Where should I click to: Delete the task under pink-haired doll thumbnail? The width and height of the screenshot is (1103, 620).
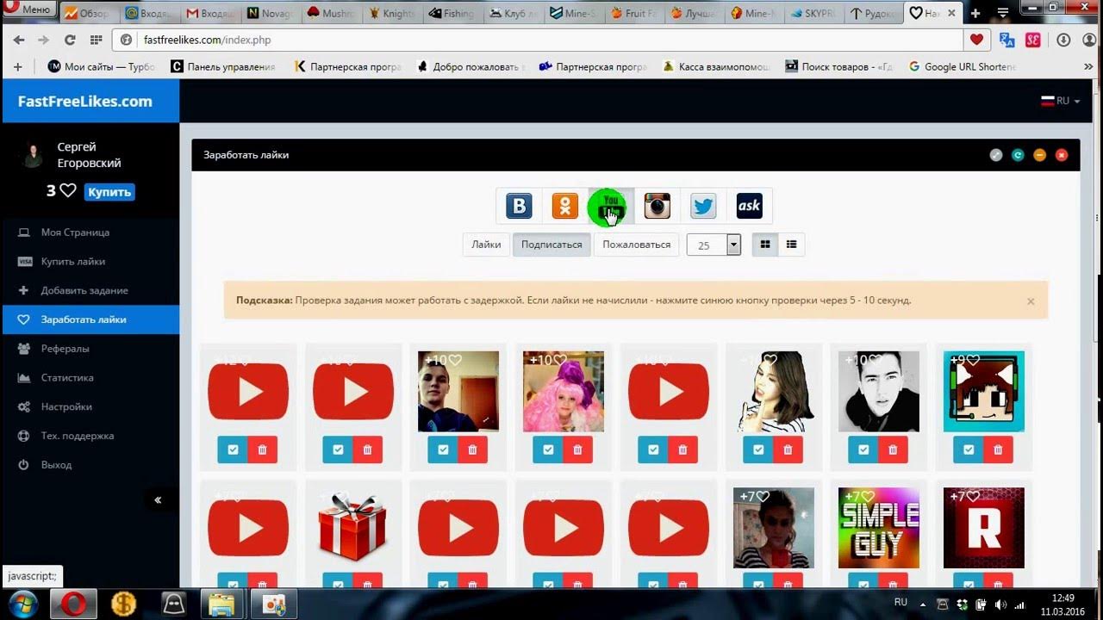577,449
